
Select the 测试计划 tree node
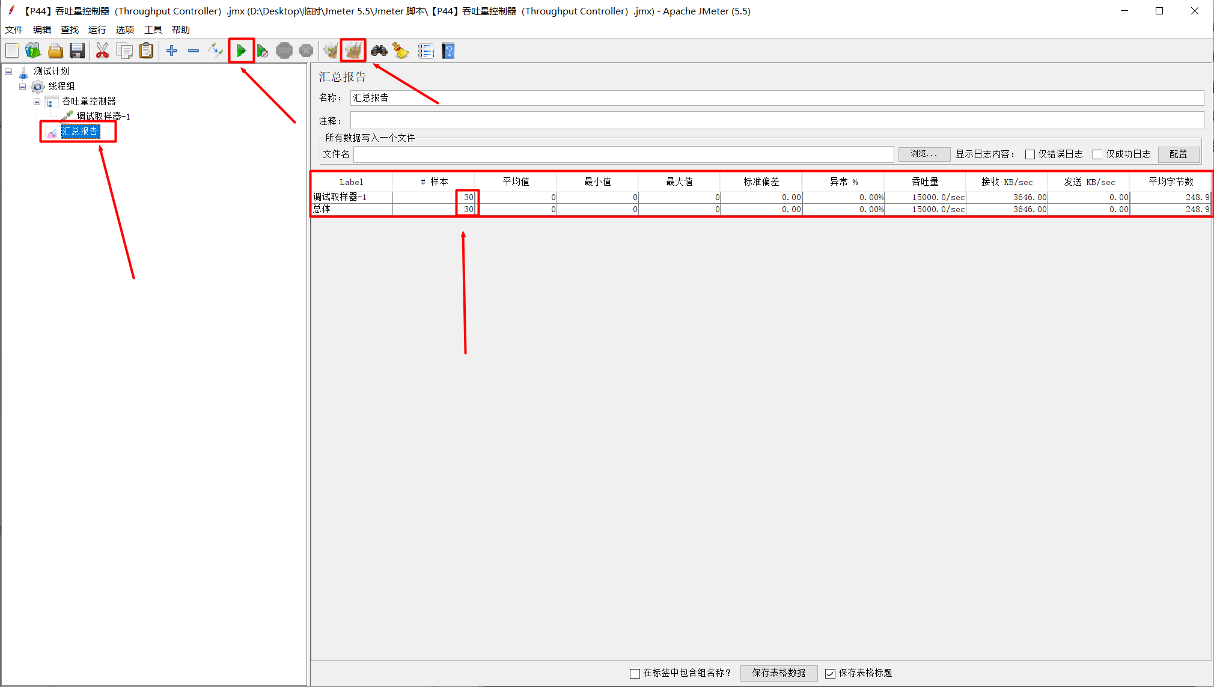[51, 72]
